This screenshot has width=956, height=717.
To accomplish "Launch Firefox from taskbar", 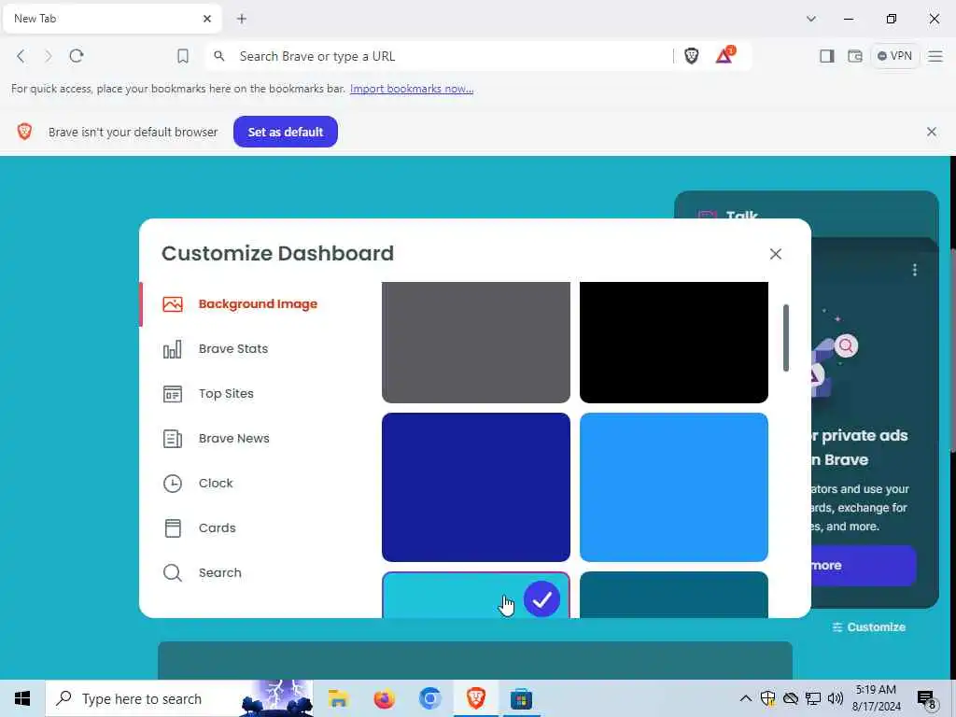I will click(x=384, y=698).
